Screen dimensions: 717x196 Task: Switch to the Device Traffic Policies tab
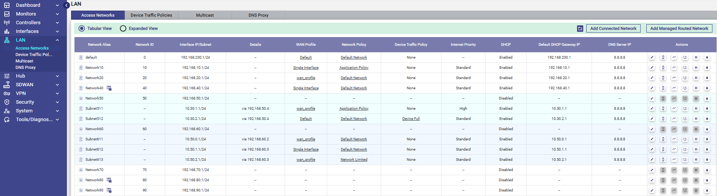point(151,15)
